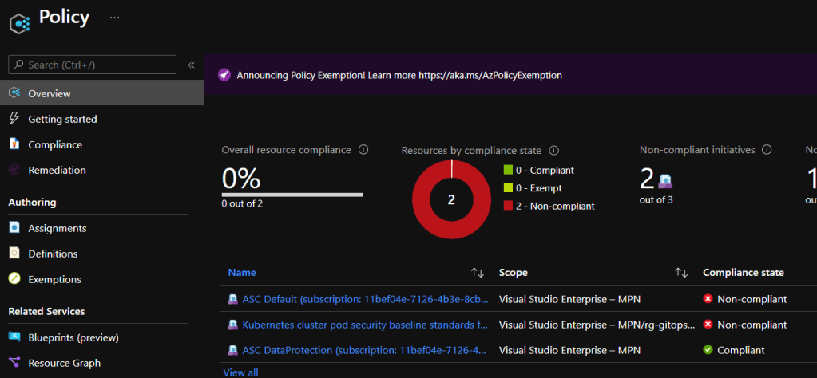Image resolution: width=817 pixels, height=378 pixels.
Task: Click the Blueprints (preview) icon
Action: pyautogui.click(x=14, y=337)
